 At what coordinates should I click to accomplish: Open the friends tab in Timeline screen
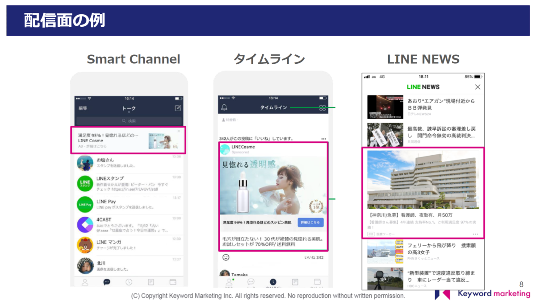tap(229, 282)
